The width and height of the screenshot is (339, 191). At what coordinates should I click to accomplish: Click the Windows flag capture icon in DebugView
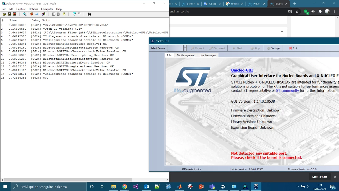(43, 14)
